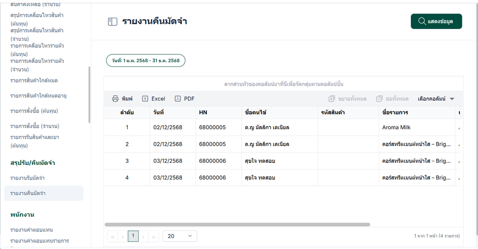Screen dimensions: 478x249
Task: Select row 4 date 03/12/2568
Action: click(173, 177)
